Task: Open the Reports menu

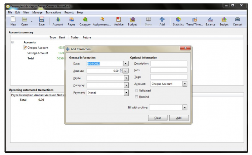Action: (x=69, y=12)
